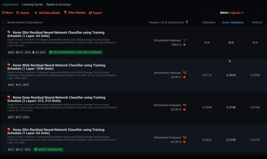The height and width of the screenshot is (159, 267).
Task: Open the Metric LogLoss dropdown
Action: point(232,13)
